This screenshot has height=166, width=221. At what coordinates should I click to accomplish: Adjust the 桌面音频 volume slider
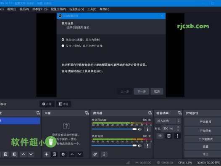coord(114,145)
